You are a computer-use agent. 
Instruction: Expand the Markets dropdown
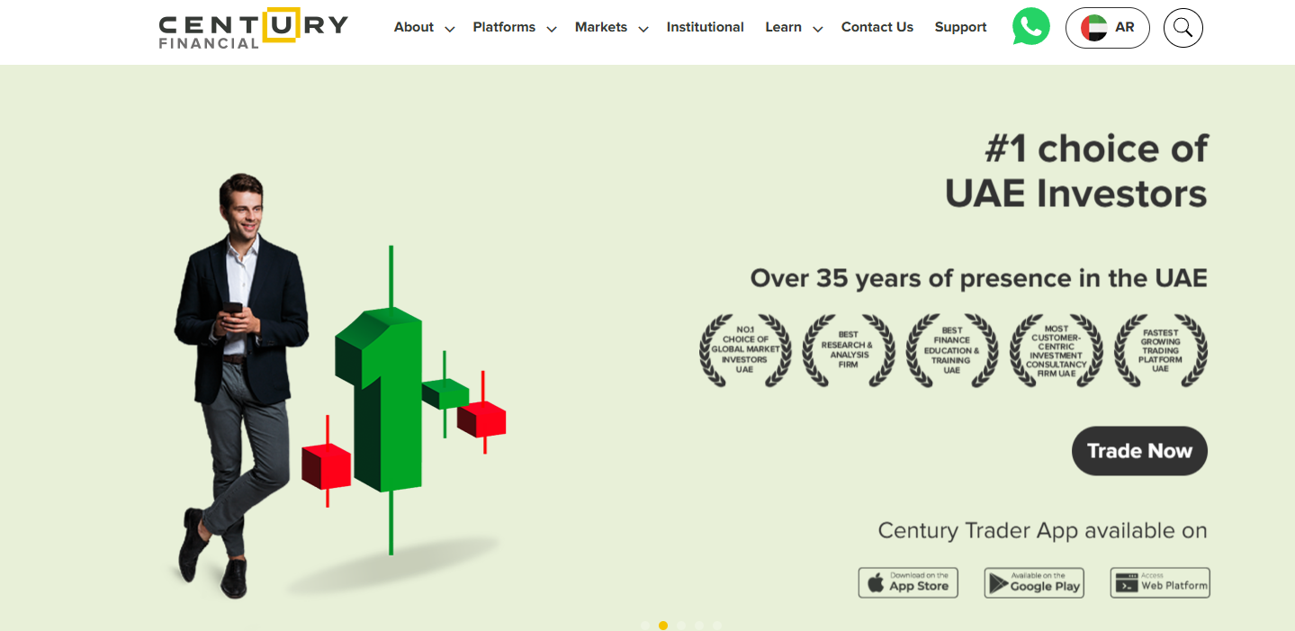pos(601,27)
